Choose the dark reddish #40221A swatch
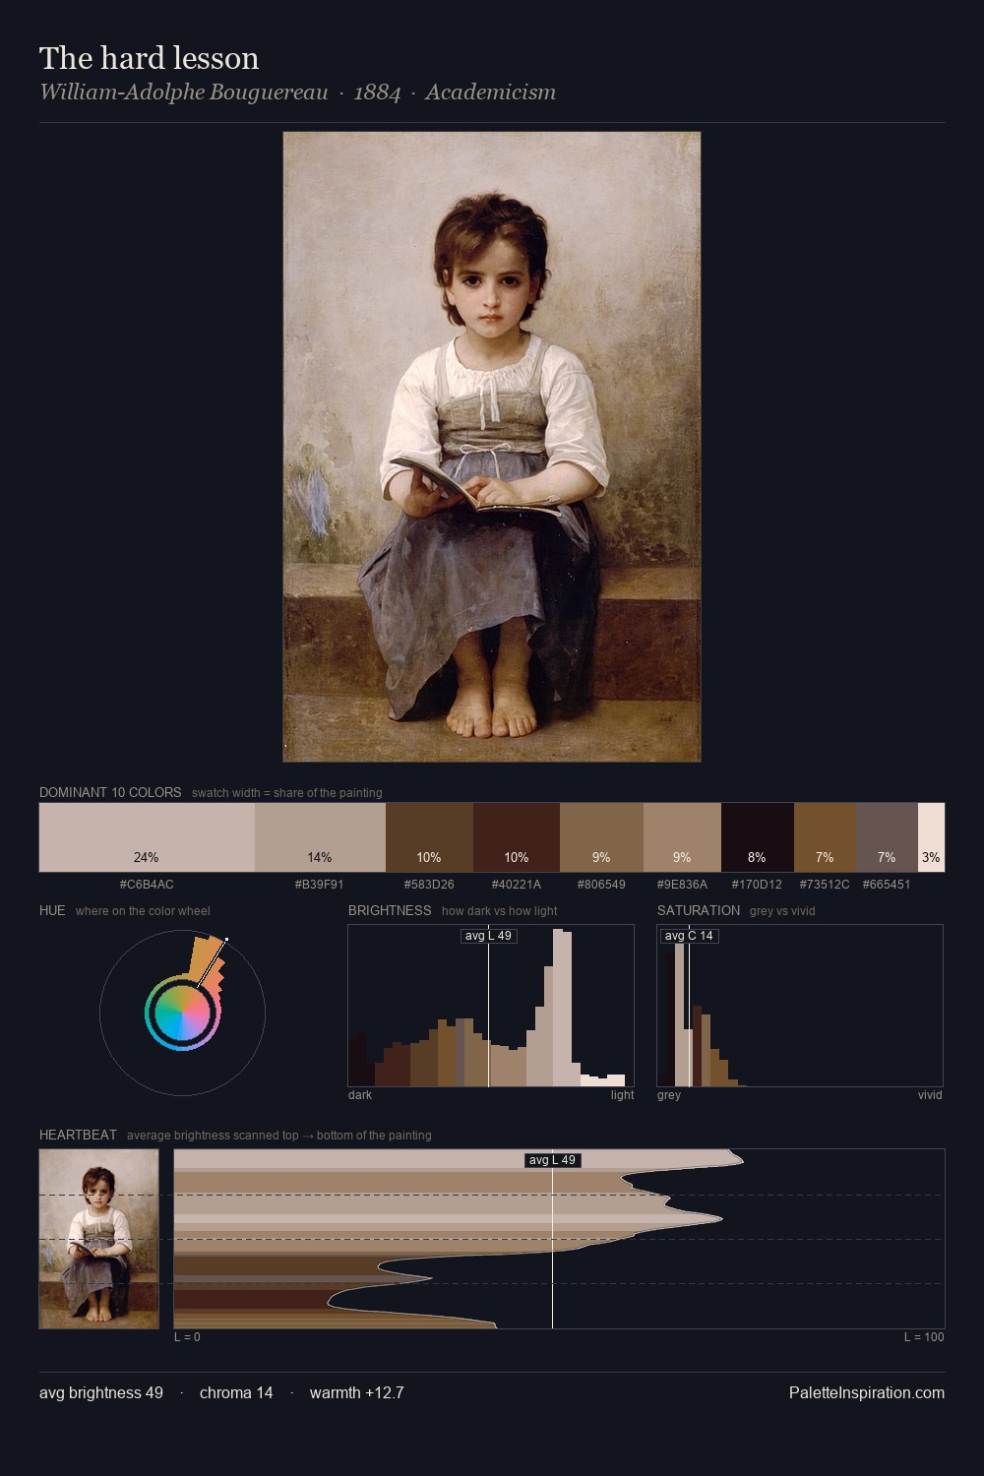 pyautogui.click(x=517, y=837)
